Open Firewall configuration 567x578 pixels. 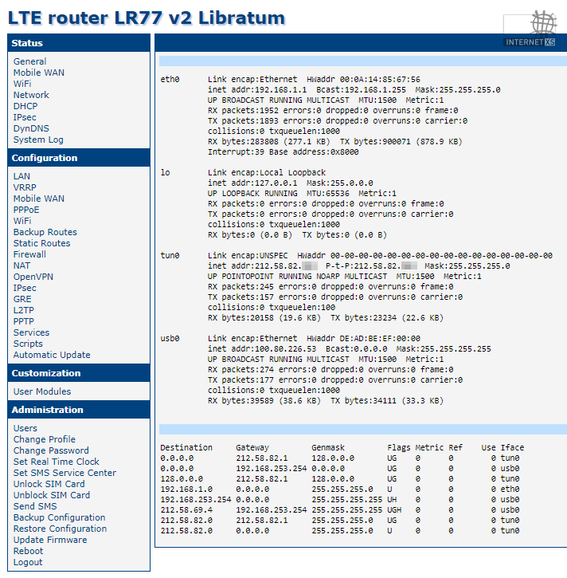point(29,254)
